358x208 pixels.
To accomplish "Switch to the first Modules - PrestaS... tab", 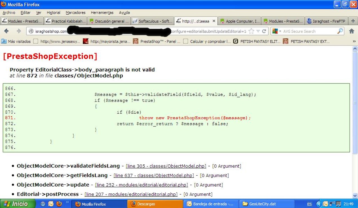I will (22, 21).
